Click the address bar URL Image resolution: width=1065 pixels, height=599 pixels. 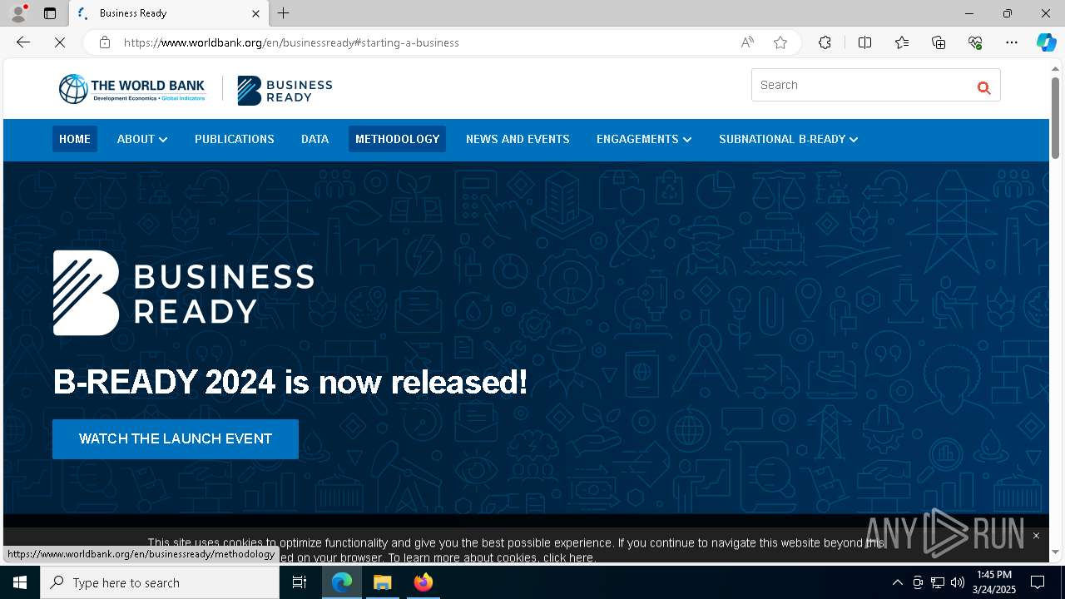[x=291, y=42]
